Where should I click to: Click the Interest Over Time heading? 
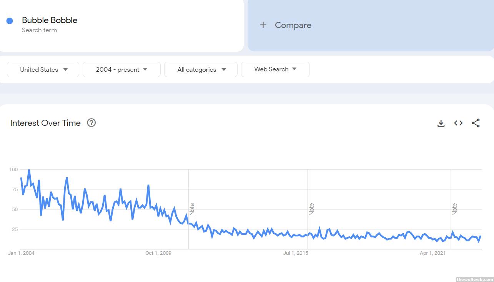(45, 123)
